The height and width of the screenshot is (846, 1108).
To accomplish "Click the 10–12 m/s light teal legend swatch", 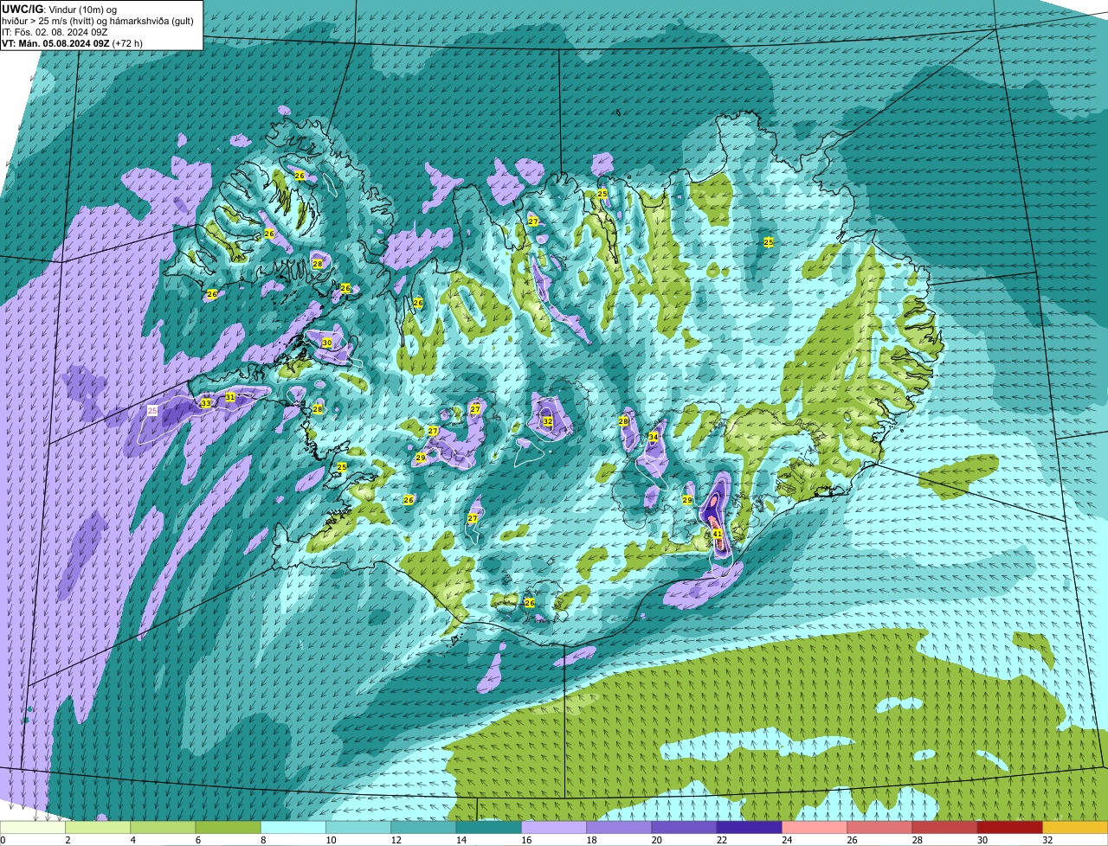I will pos(358,828).
